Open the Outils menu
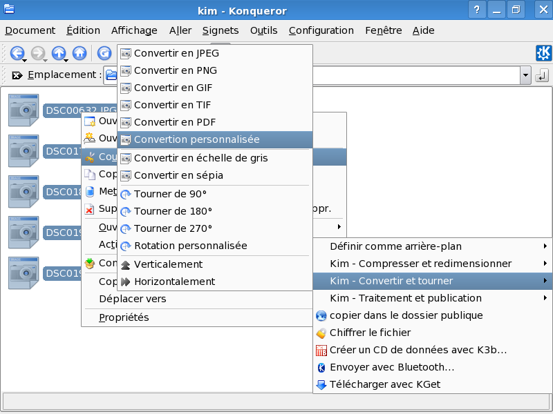This screenshot has width=553, height=414. tap(264, 30)
